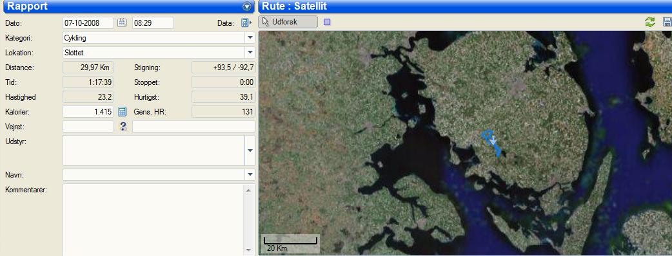Image resolution: width=672 pixels, height=256 pixels.
Task: Click inside the Kommentarer text area
Action: pos(153,220)
